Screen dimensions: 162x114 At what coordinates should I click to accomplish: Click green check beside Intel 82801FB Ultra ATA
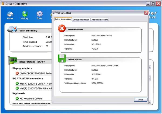[17, 83]
